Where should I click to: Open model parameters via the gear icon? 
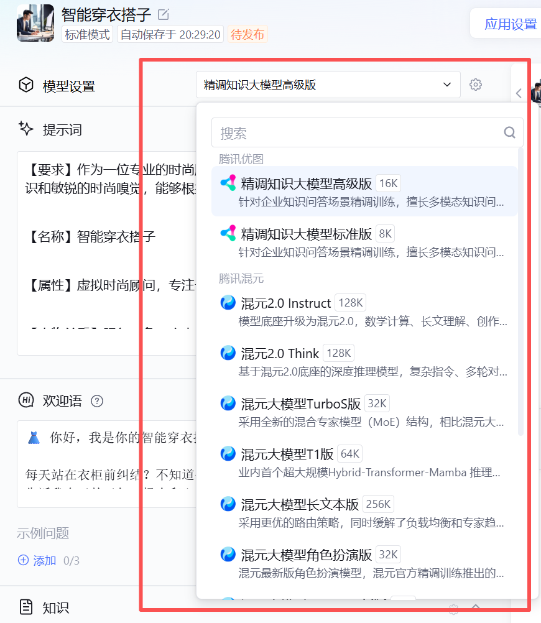tap(476, 85)
